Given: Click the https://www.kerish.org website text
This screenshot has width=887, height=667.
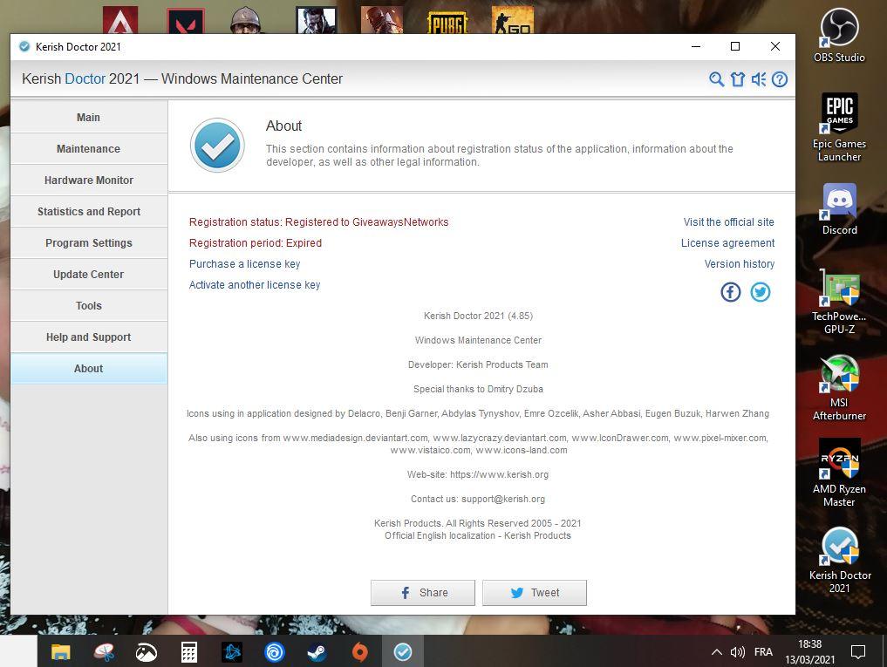Looking at the screenshot, I should click(x=499, y=474).
